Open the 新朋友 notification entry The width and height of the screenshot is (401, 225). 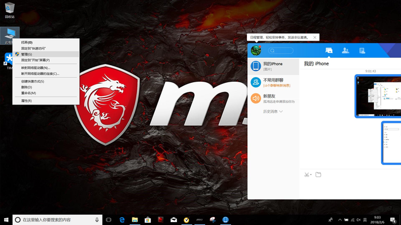point(273,98)
